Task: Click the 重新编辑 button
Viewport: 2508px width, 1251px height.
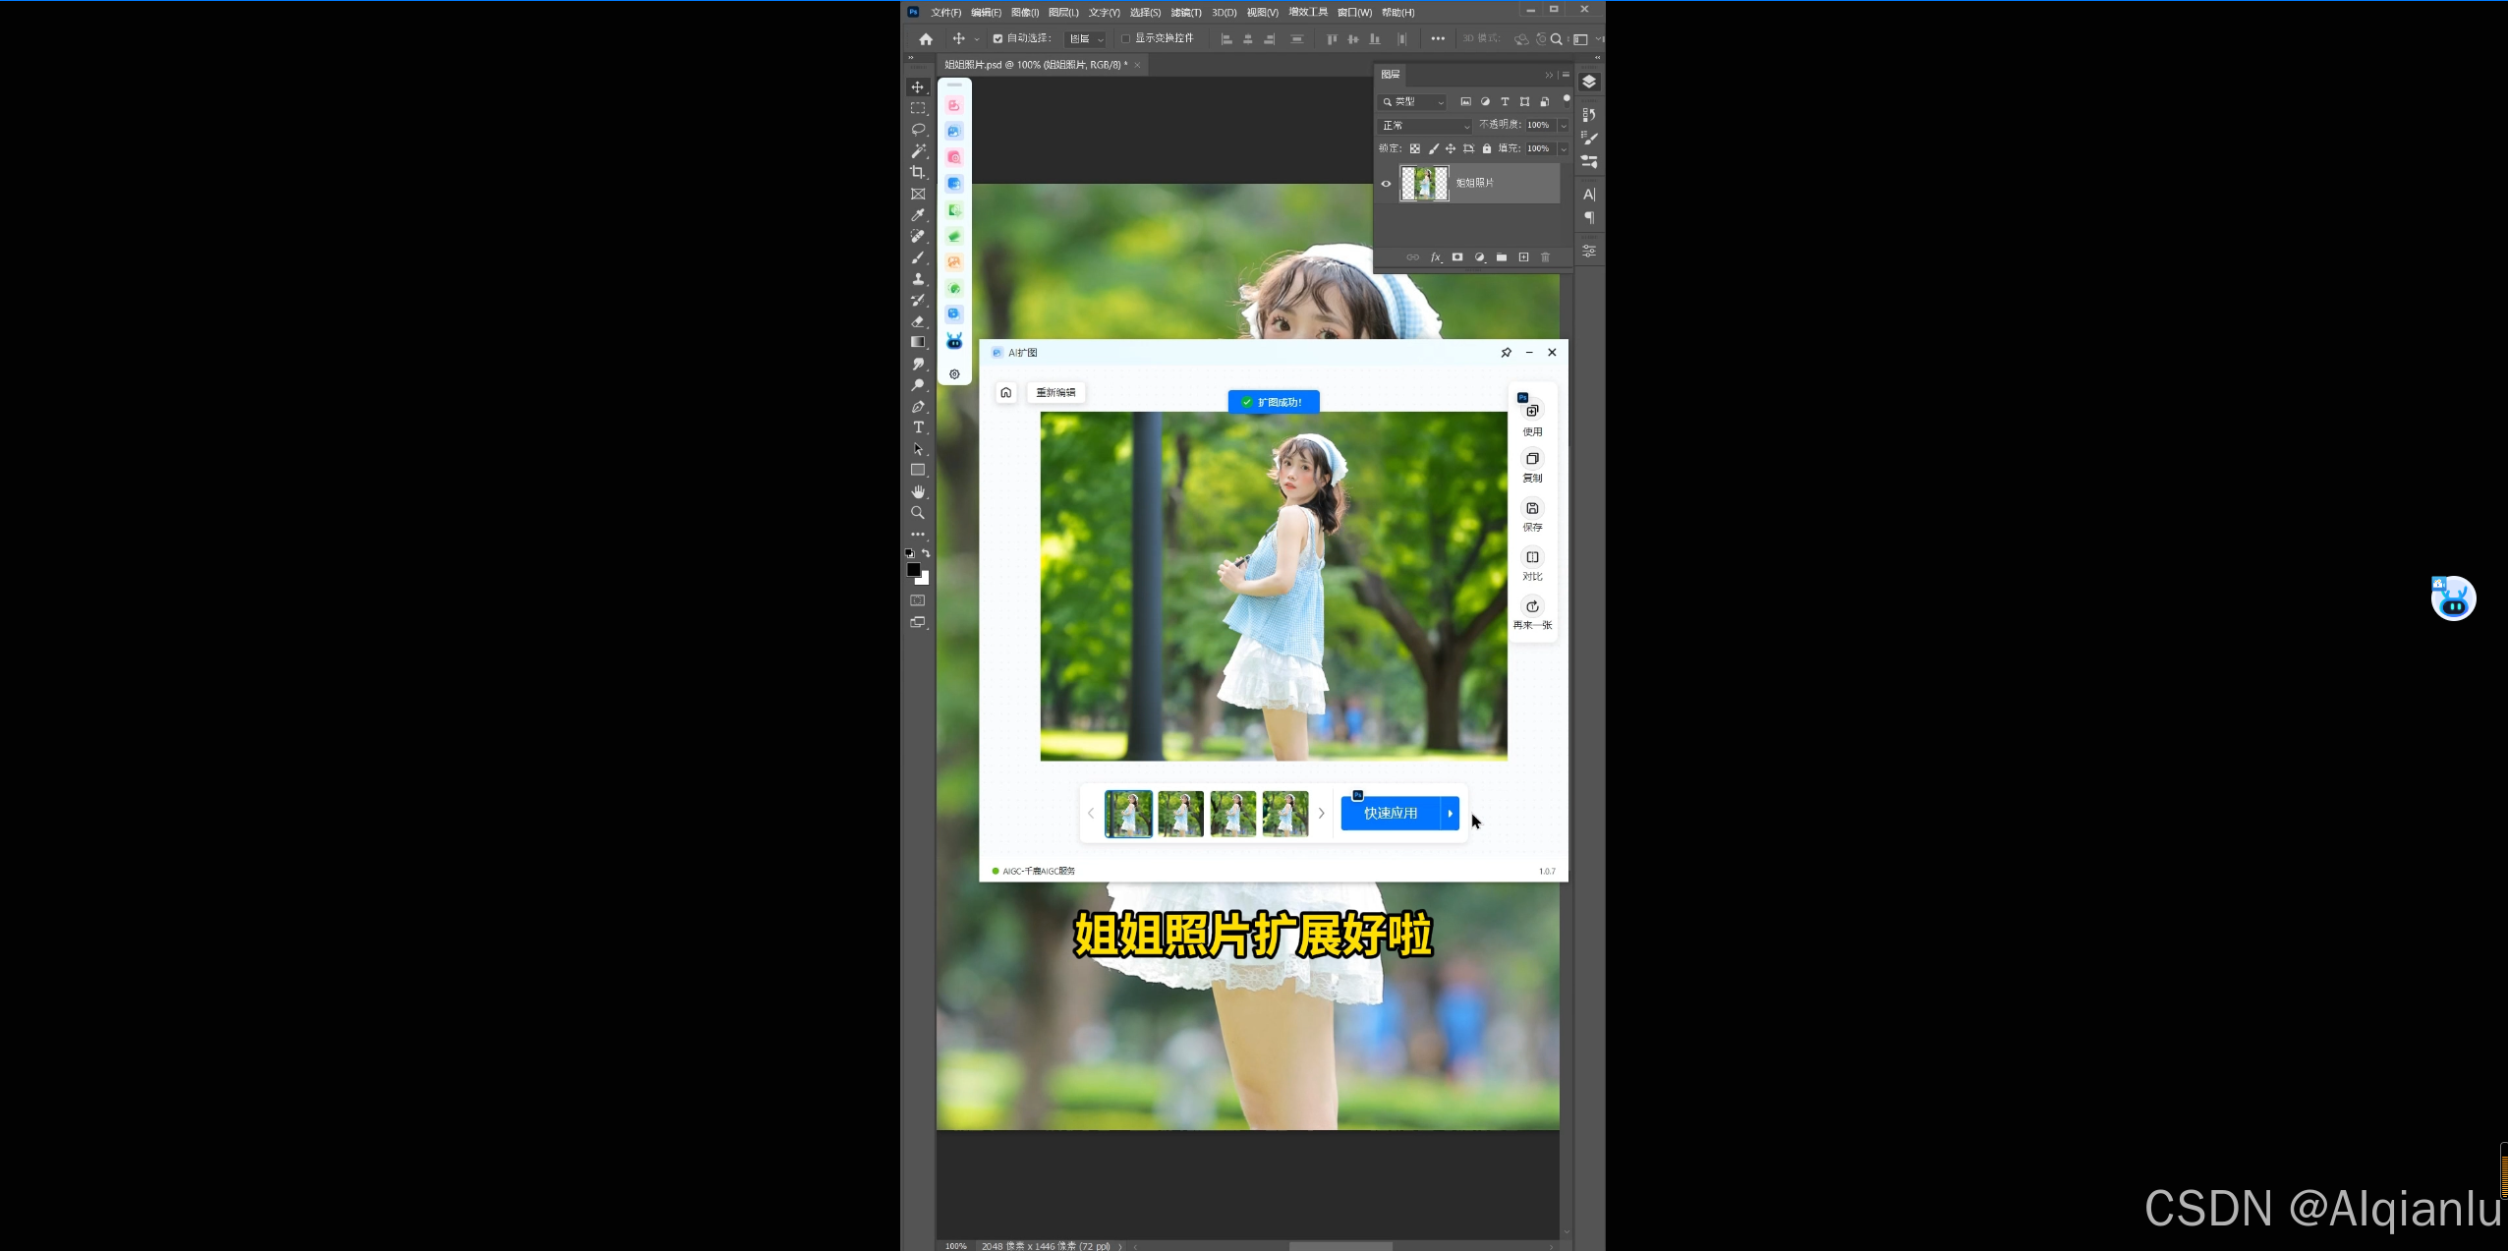Action: pos(1055,392)
